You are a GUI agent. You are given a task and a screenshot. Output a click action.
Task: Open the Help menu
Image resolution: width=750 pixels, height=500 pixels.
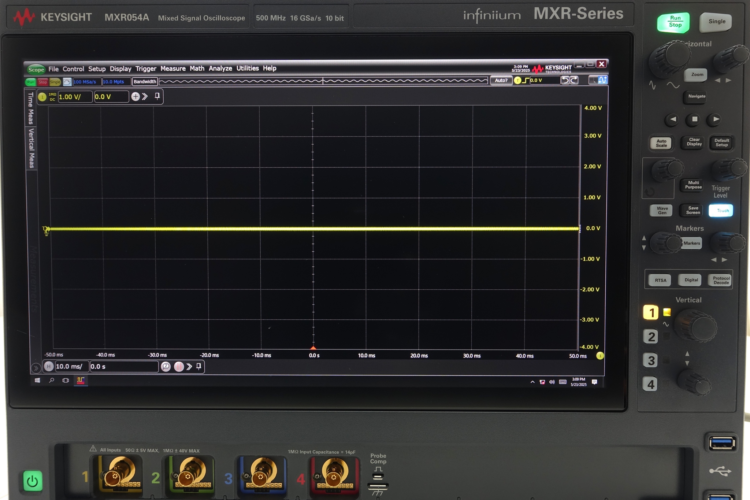coord(270,68)
